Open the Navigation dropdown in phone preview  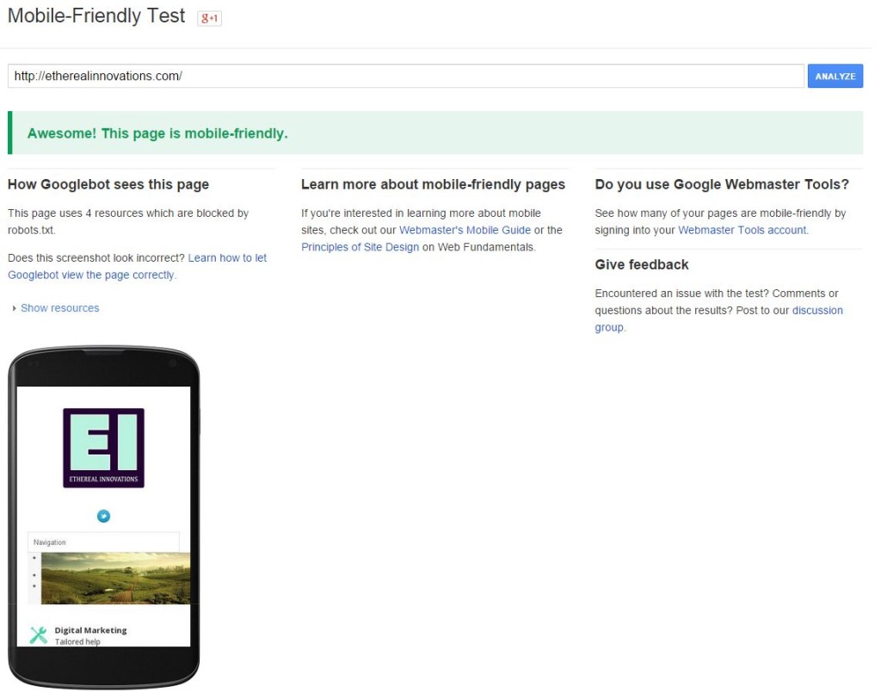(x=103, y=542)
